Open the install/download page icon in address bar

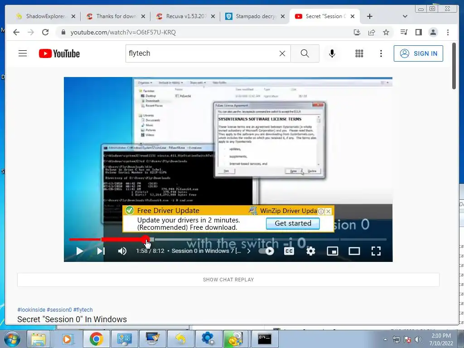point(357,32)
